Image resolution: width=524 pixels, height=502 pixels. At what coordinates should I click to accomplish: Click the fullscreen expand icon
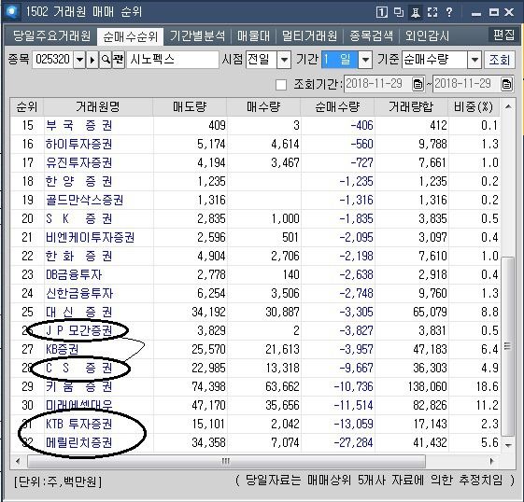432,13
